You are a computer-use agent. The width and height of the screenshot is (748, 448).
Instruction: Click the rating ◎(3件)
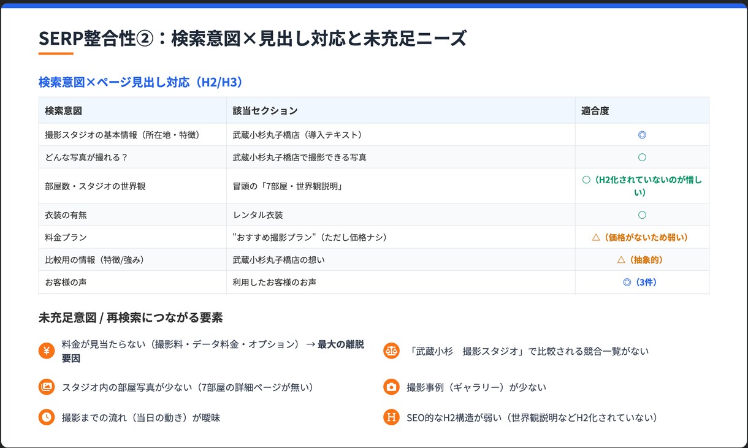[x=642, y=283]
